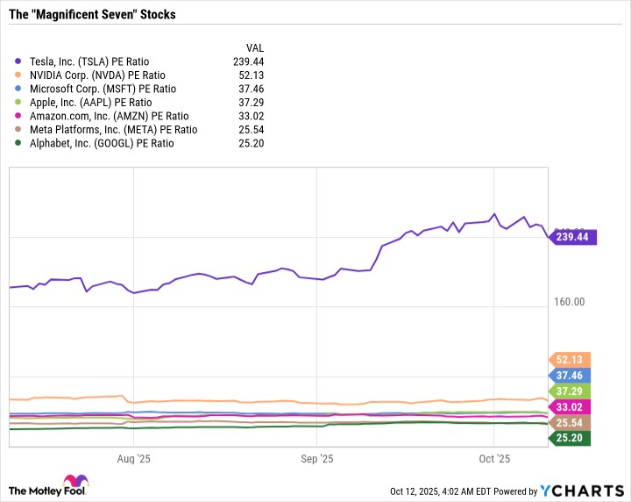Click the 33.02 Amazon value flag
631x502 pixels.
click(571, 406)
